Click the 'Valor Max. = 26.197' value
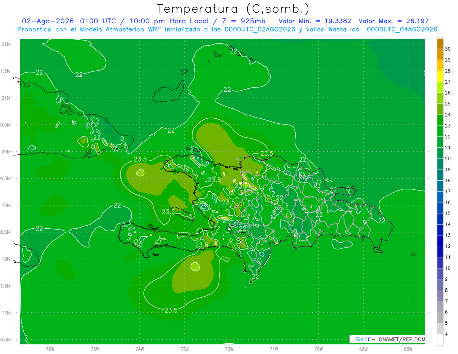The width and height of the screenshot is (458, 354). click(394, 21)
